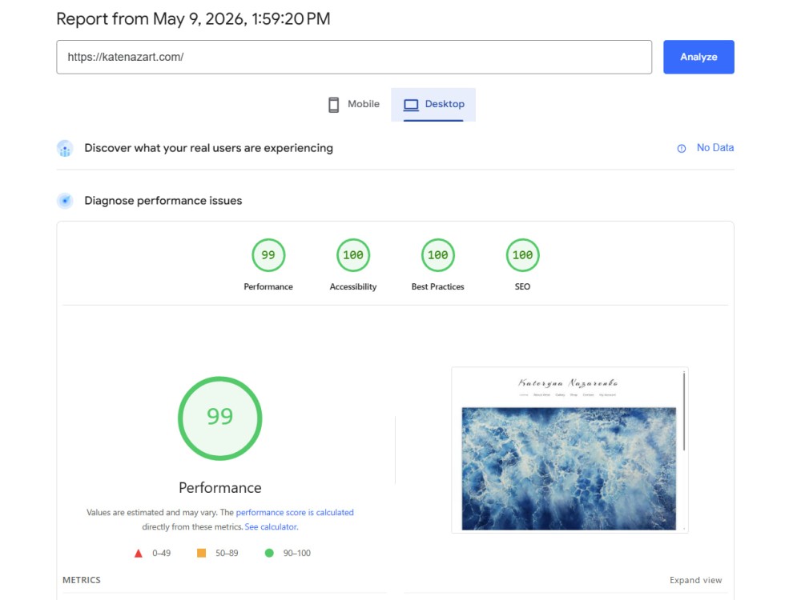
Task: Open the See calculator link
Action: click(x=272, y=526)
